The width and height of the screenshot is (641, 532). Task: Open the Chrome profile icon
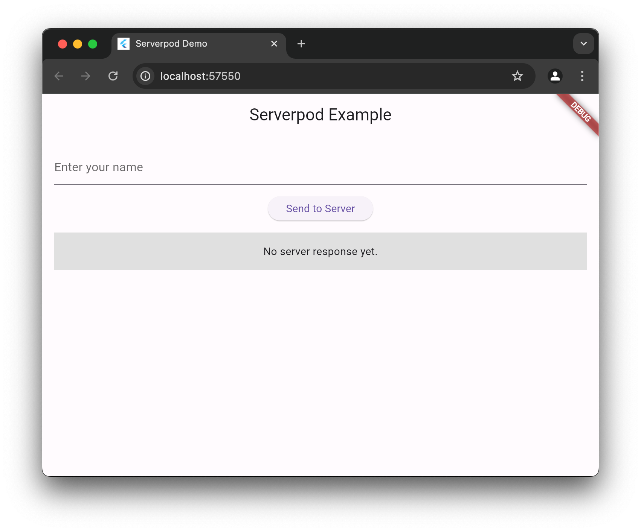click(555, 76)
